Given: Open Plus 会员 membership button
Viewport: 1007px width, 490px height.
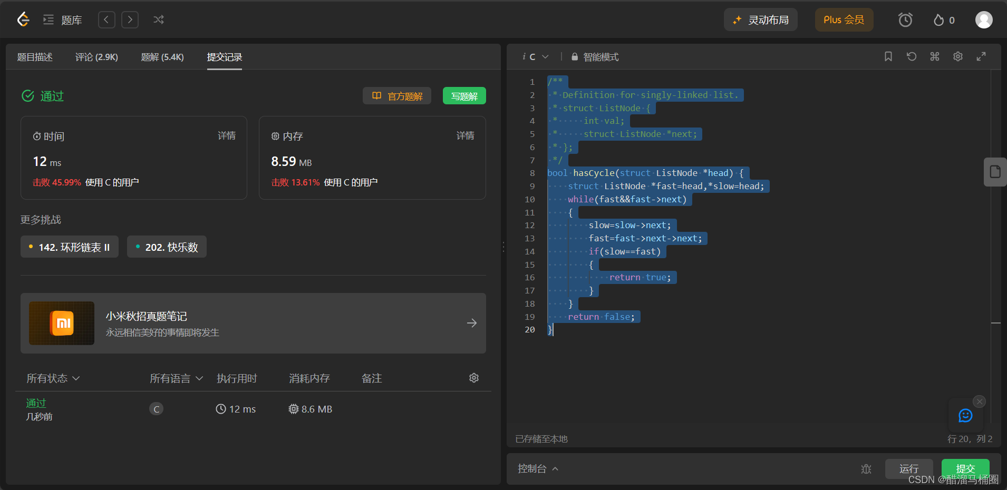Looking at the screenshot, I should coord(844,20).
